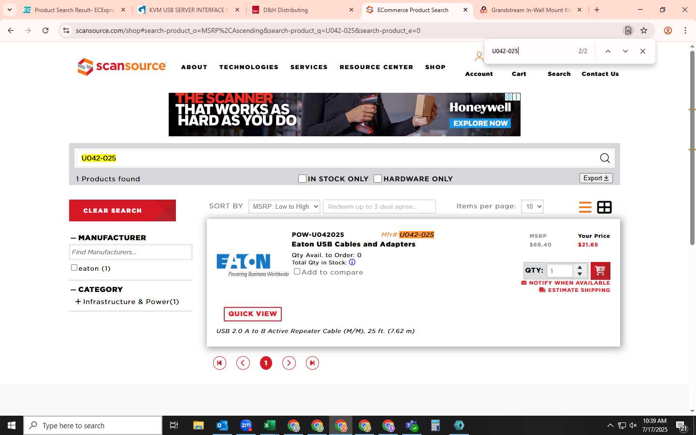
Task: Click Export button
Action: tap(596, 178)
